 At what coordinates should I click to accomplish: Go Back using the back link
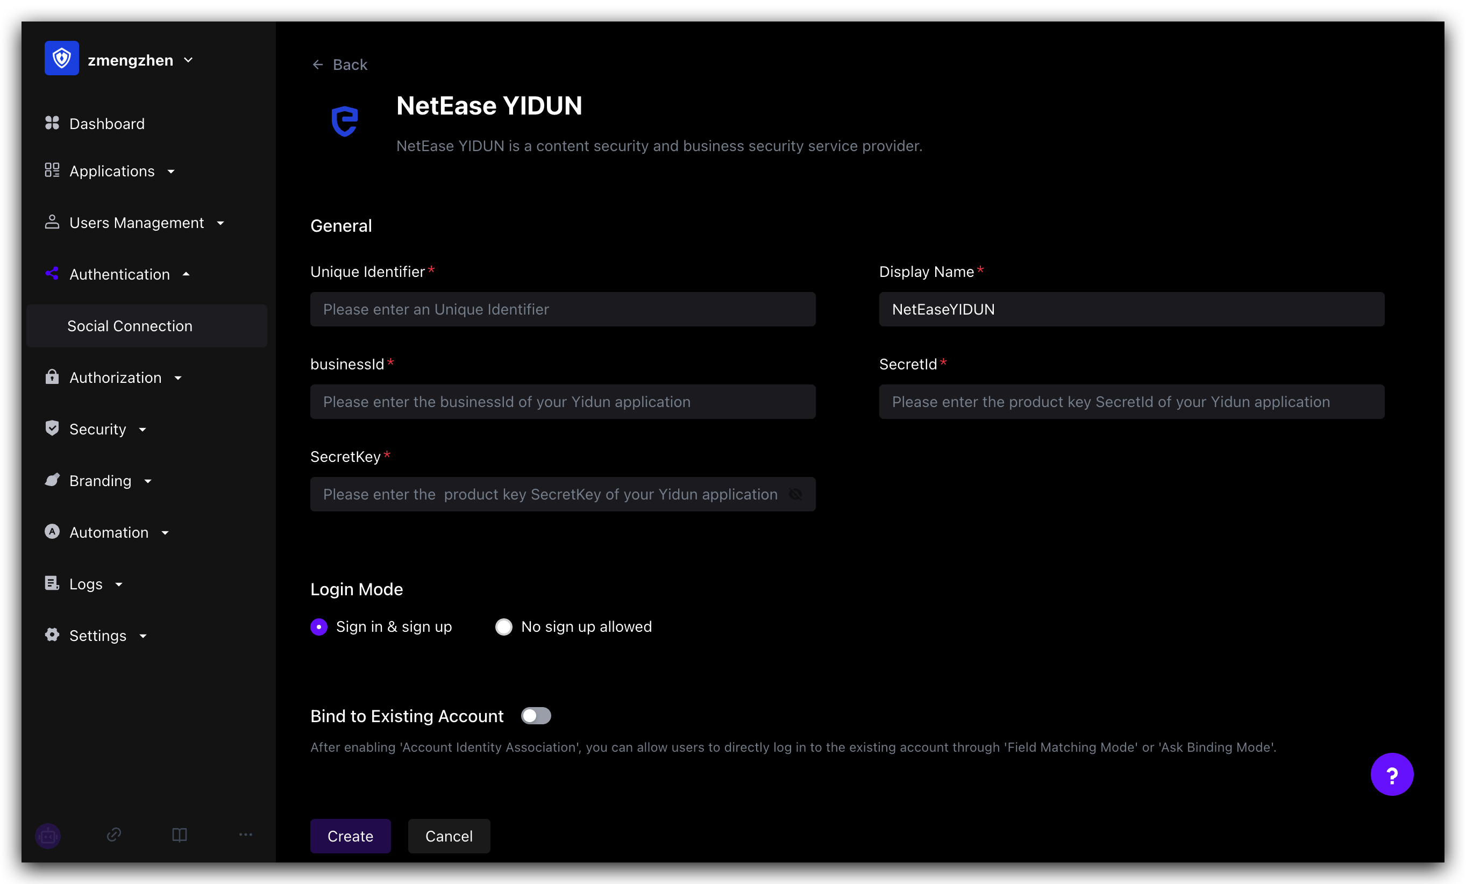[x=340, y=64]
